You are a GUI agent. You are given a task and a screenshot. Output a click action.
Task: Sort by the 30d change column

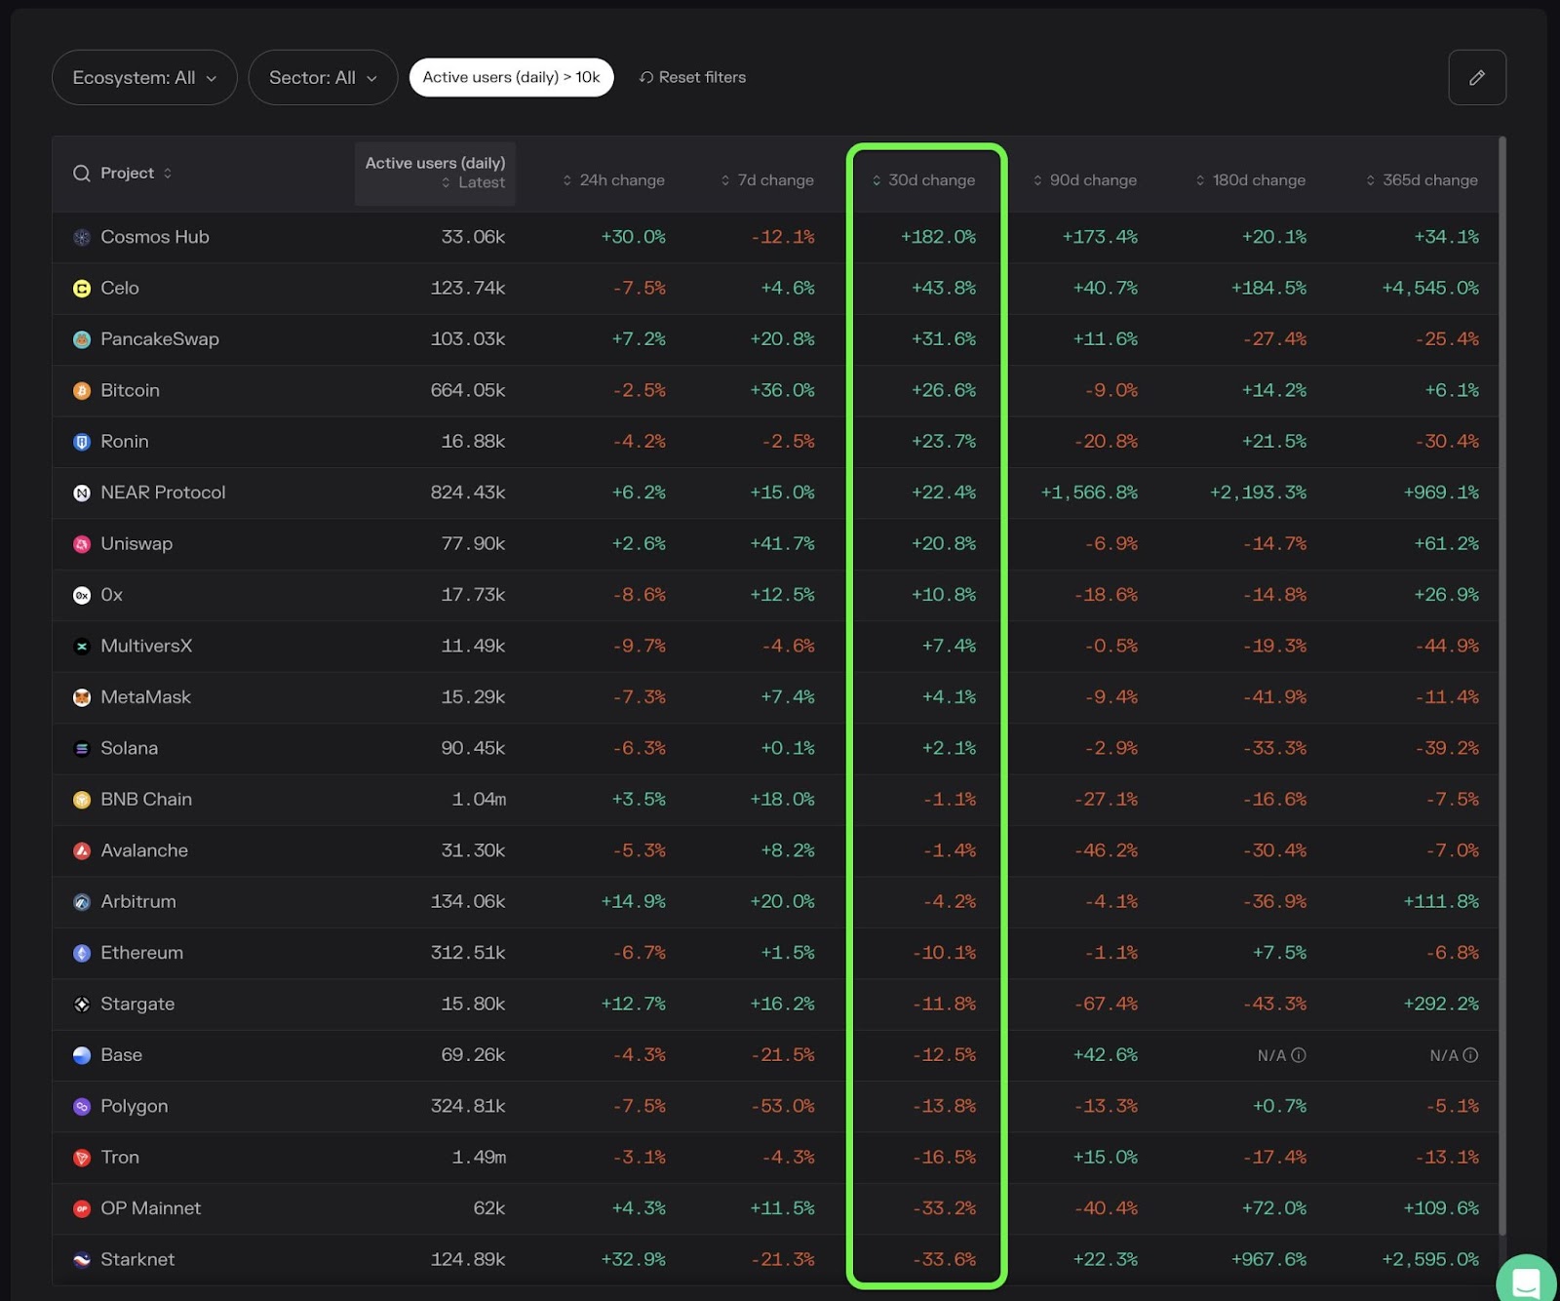point(924,180)
